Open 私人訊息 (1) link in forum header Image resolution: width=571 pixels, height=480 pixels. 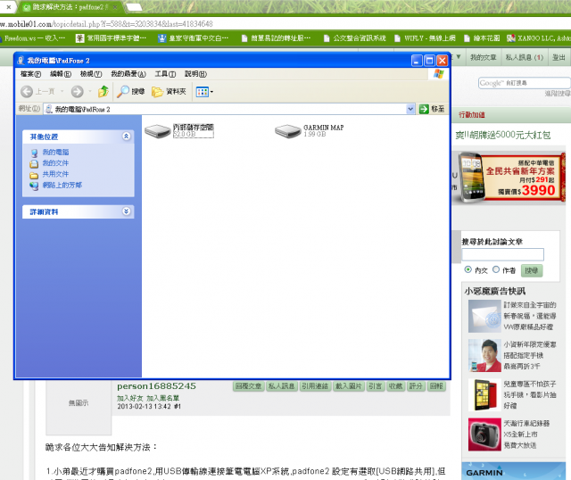[525, 57]
